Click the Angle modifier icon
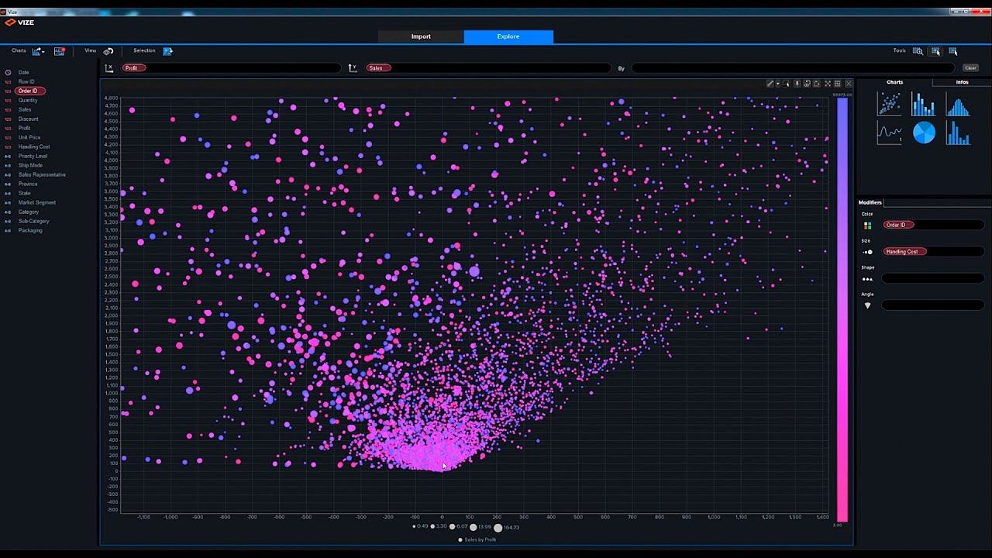The height and width of the screenshot is (558, 992). click(868, 305)
